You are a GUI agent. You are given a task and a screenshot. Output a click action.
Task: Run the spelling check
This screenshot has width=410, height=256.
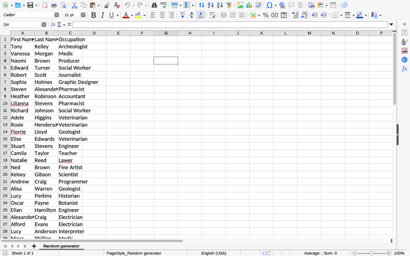point(163,5)
